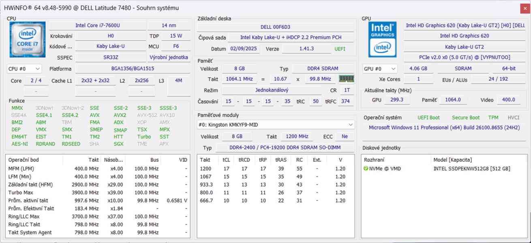Click the Výrobní jednotka field
The width and height of the screenshot is (531, 243).
pyautogui.click(x=169, y=57)
